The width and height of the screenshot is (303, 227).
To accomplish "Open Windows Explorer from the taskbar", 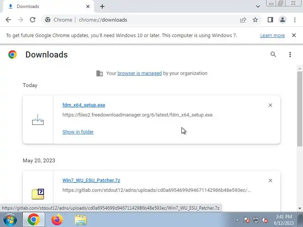I will pos(81,220).
